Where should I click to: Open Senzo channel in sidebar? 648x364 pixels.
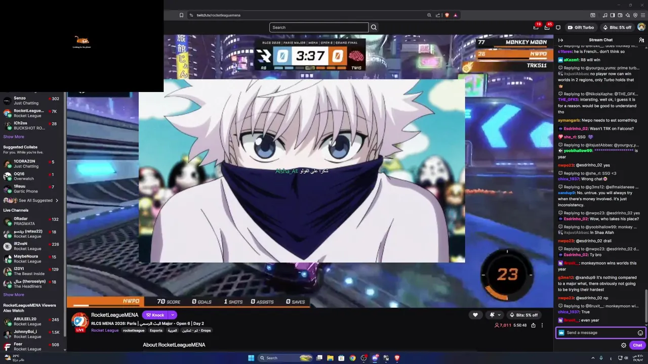coord(32,101)
